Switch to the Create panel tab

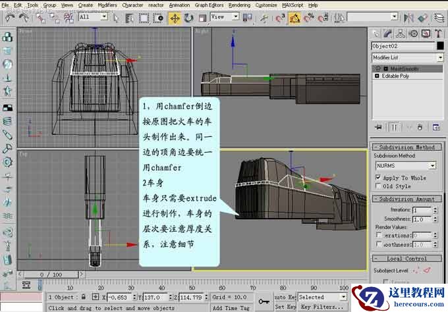[x=376, y=34]
